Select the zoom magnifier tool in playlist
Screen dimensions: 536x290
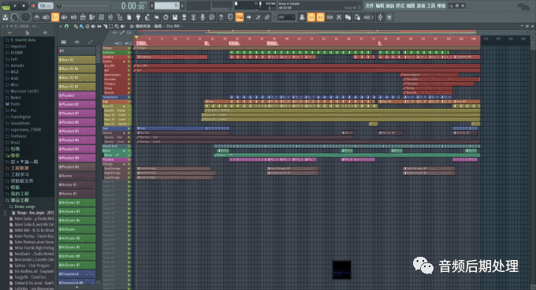click(x=117, y=26)
